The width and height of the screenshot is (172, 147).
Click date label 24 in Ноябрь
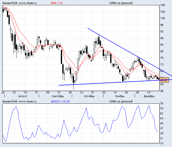pos(126,92)
